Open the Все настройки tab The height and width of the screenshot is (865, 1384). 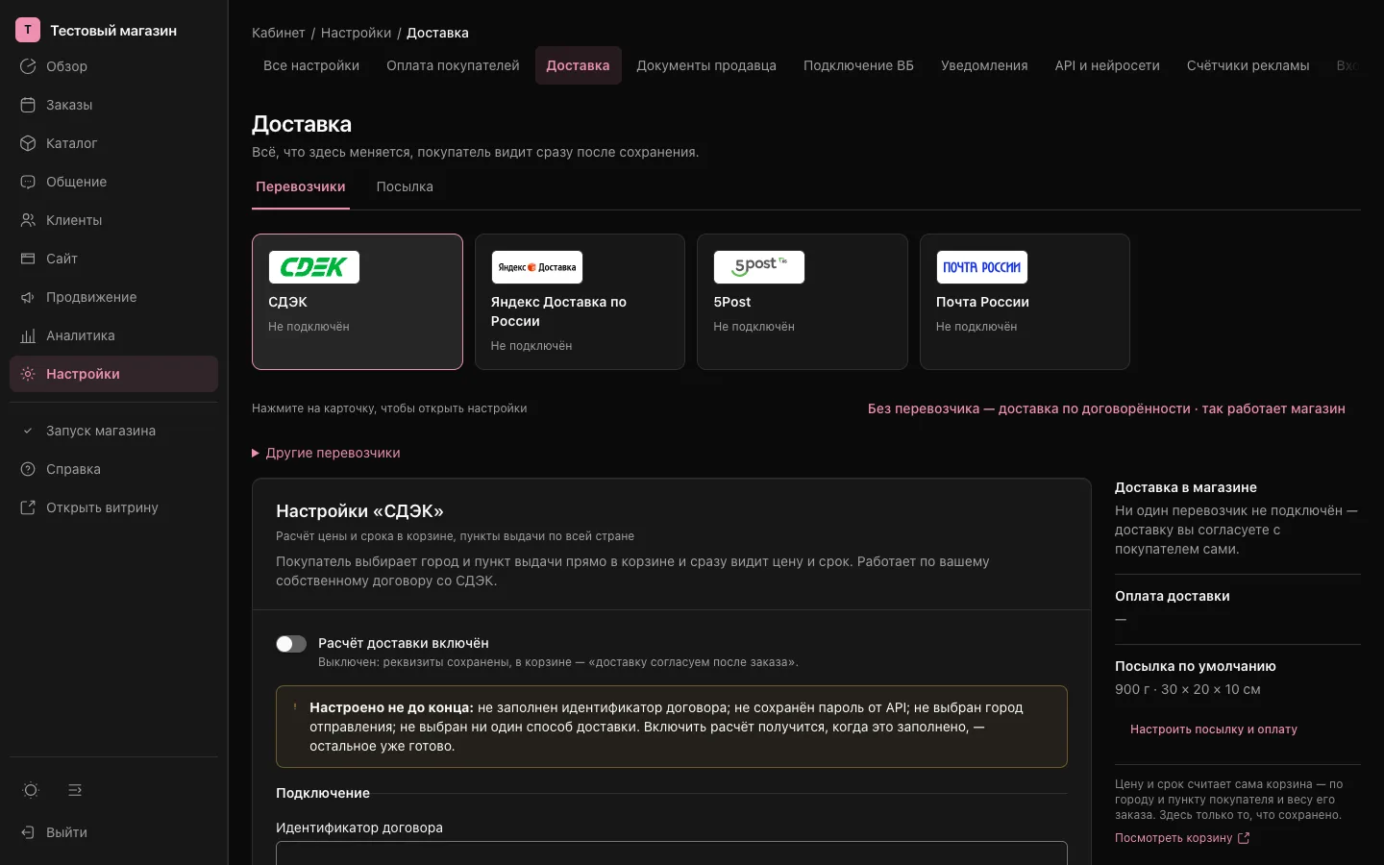point(311,65)
